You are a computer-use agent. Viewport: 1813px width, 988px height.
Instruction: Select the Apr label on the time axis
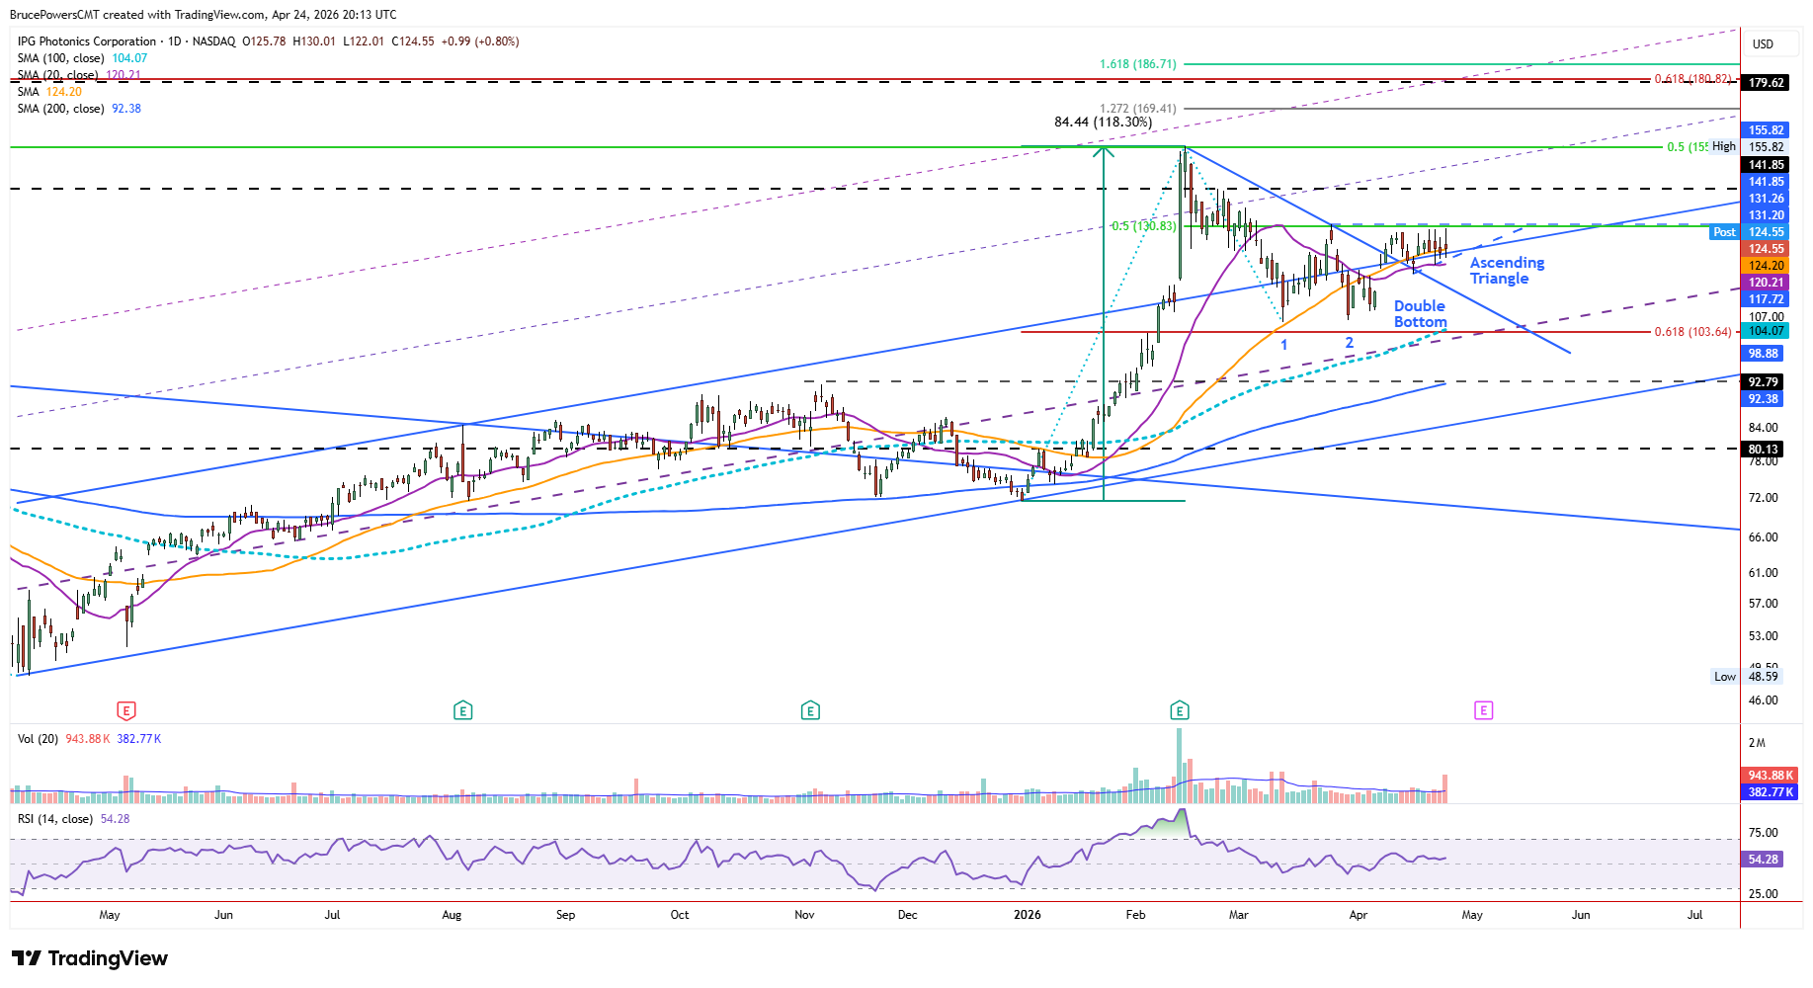[x=1359, y=915]
